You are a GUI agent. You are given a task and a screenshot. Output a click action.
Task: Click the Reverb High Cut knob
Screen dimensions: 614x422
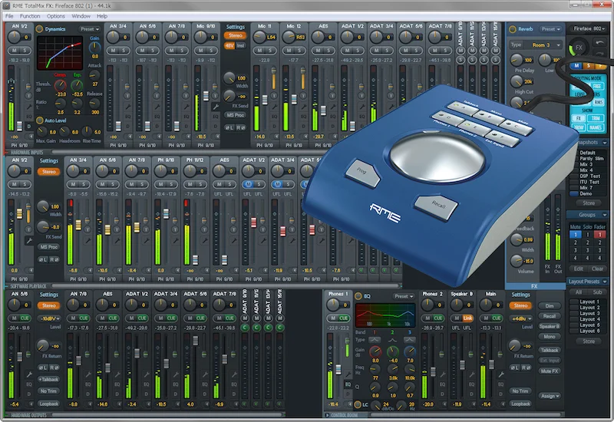(517, 81)
